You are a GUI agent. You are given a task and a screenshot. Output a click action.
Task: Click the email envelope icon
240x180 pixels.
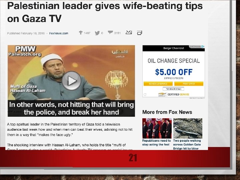coord(129,32)
